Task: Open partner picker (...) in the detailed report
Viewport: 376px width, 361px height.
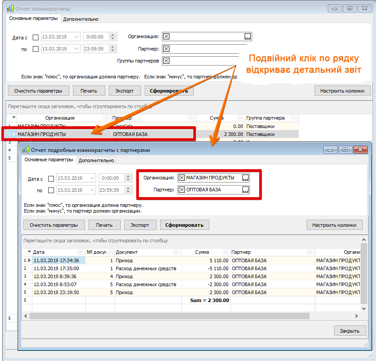Action: pos(246,190)
